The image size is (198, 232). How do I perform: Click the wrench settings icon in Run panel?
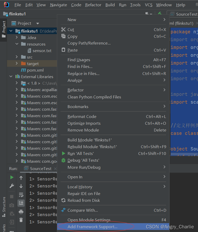click(x=12, y=186)
